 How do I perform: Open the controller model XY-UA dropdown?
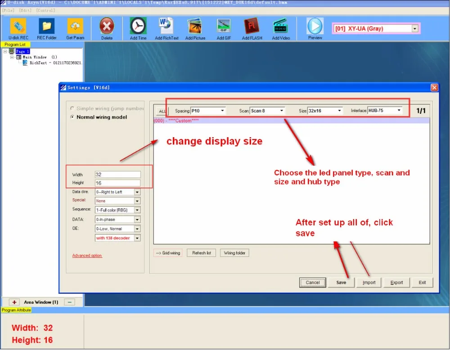[x=415, y=28]
